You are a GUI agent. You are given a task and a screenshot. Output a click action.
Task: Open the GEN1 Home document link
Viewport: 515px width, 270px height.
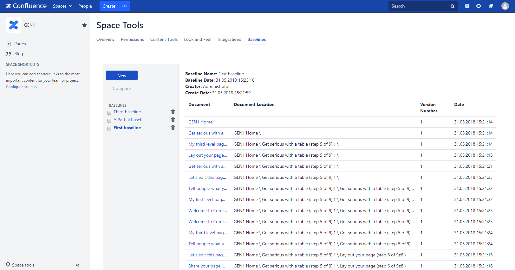(200, 122)
